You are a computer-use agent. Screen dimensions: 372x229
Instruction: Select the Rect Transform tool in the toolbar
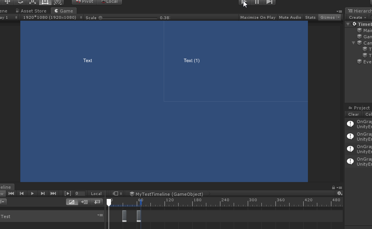pos(45,2)
